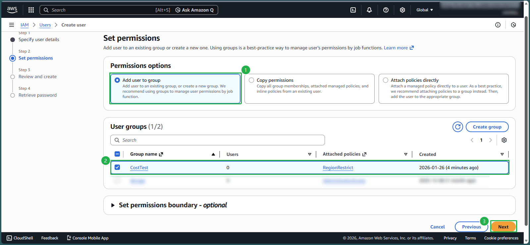Click the user groups search field

(217, 140)
